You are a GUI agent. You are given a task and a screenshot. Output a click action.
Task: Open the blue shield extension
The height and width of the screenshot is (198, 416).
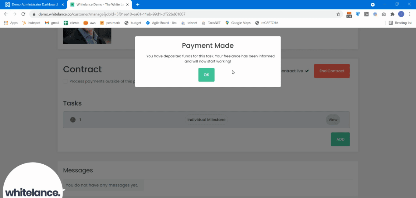[358, 14]
